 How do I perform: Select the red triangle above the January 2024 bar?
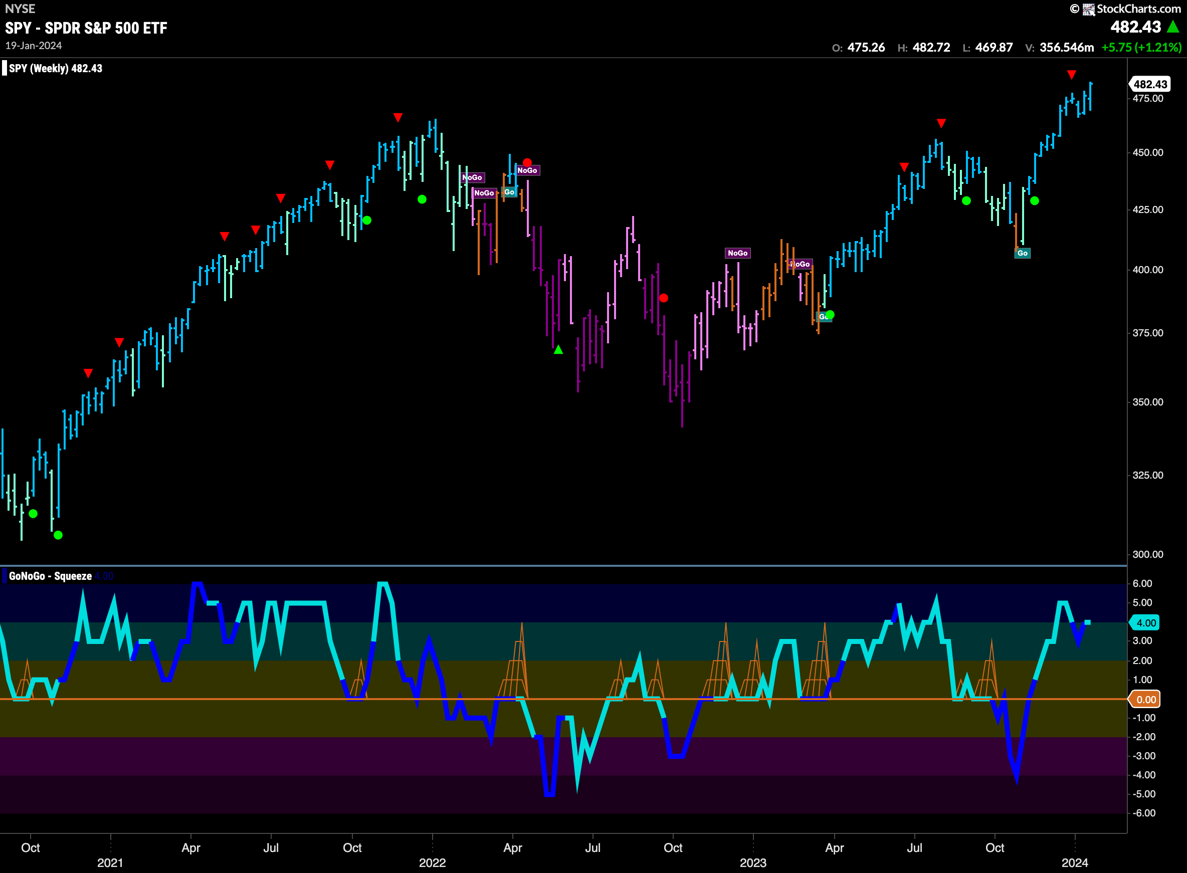click(x=1071, y=75)
